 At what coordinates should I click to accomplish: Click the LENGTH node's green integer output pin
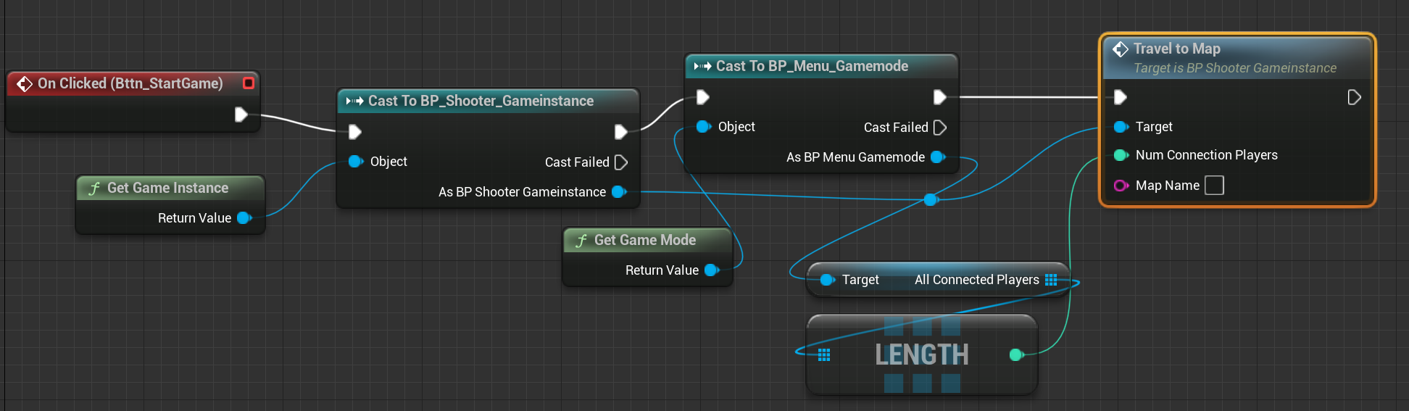point(1015,354)
